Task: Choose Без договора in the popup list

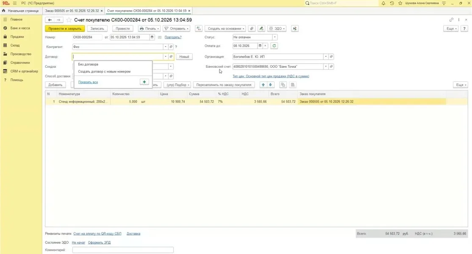Action: click(88, 64)
